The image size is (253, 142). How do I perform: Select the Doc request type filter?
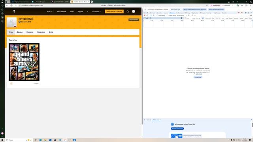click(213, 18)
